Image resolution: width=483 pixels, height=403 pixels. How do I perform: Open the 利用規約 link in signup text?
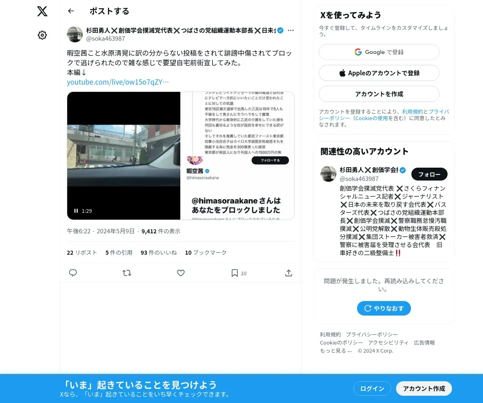click(x=412, y=112)
